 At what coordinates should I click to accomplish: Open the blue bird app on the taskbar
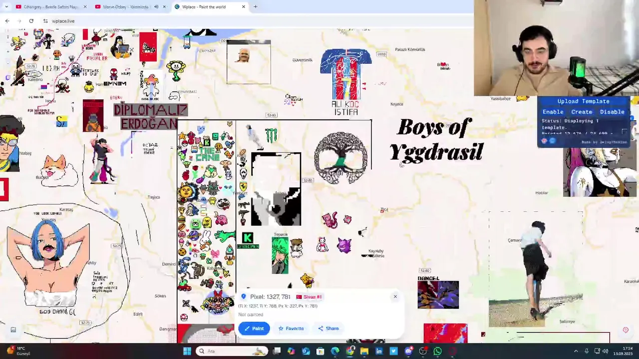(393, 352)
